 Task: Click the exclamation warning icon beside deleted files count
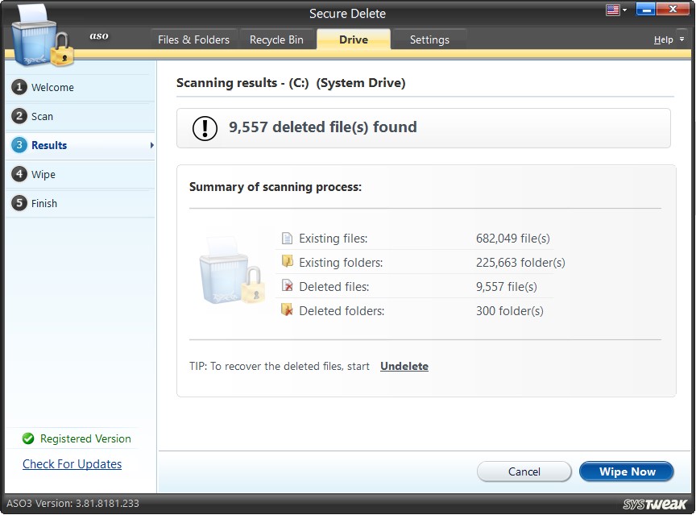click(x=204, y=127)
